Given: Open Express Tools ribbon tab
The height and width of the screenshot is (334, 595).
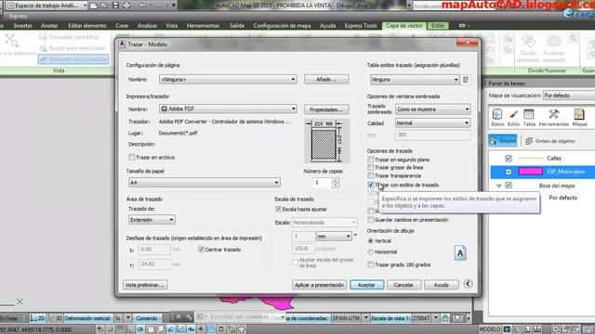Looking at the screenshot, I should point(361,26).
